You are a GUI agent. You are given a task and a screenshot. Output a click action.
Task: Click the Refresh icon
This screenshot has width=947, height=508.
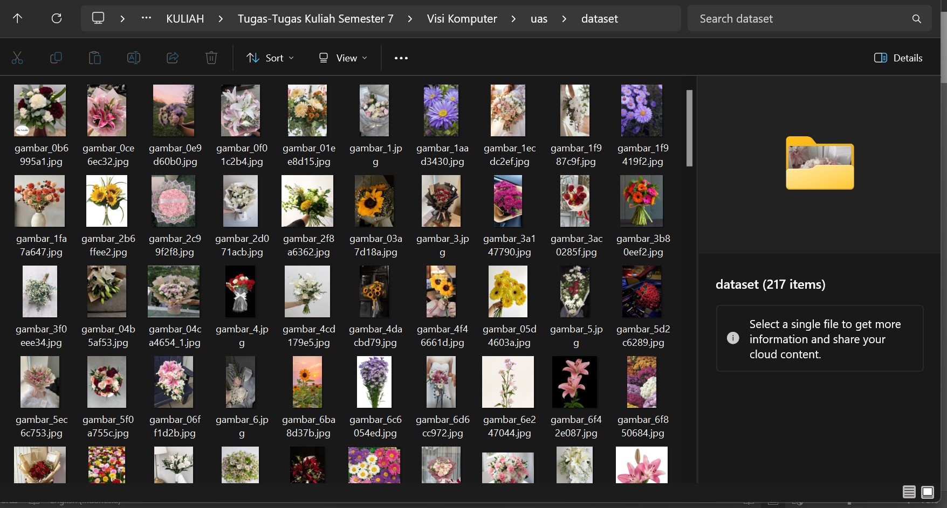click(x=56, y=18)
